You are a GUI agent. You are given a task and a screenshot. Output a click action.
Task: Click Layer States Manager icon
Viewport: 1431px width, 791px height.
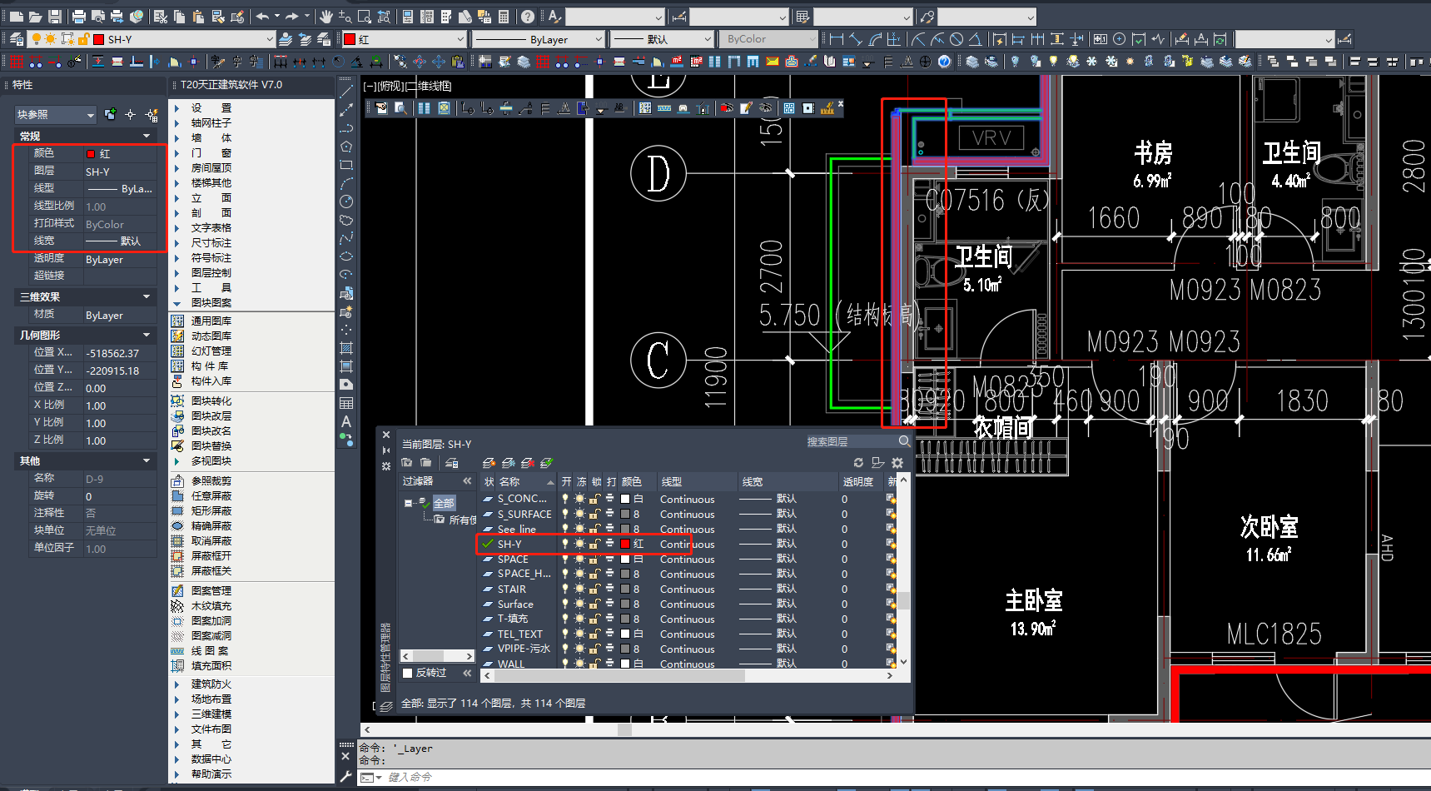452,463
